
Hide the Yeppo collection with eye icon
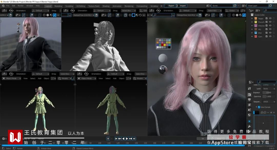[x=270, y=18]
